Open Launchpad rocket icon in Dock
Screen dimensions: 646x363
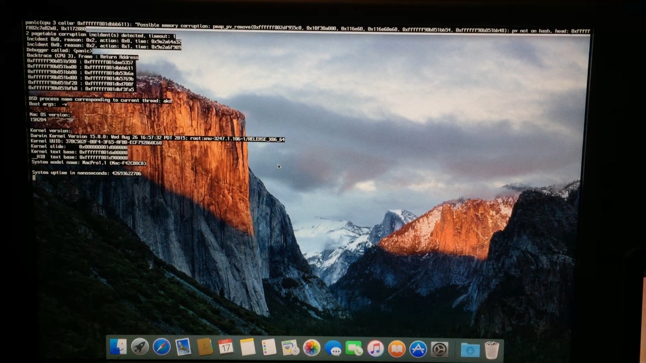140,347
